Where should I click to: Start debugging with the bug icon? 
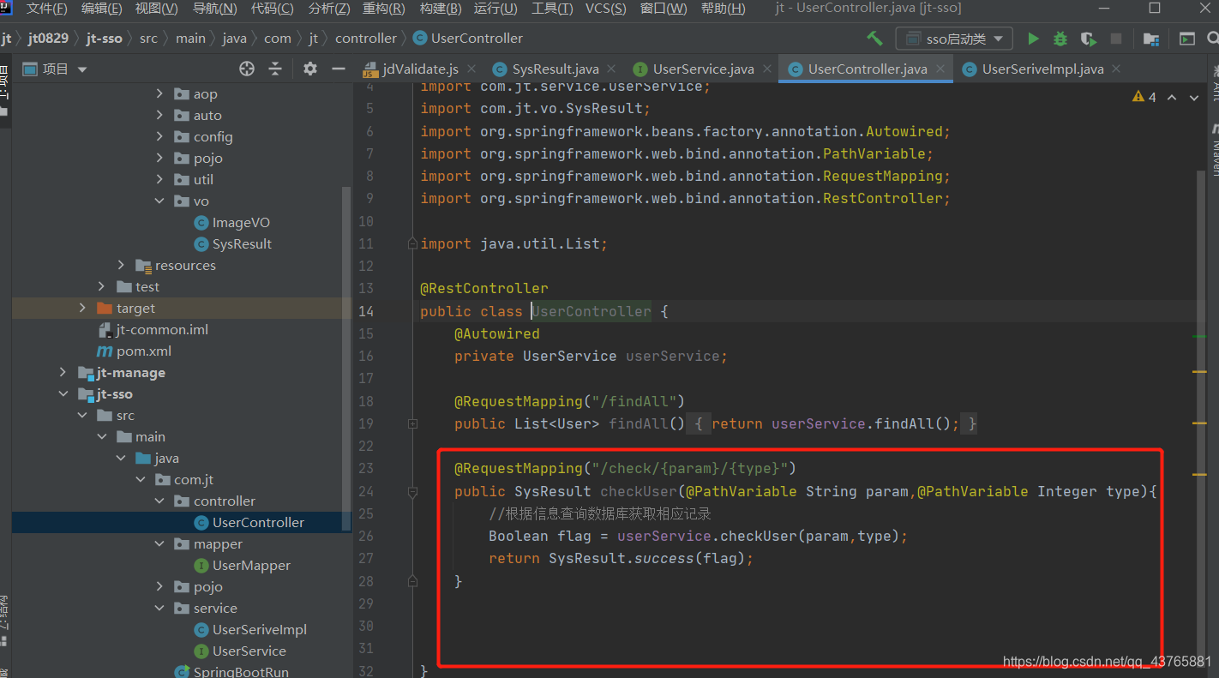tap(1060, 39)
